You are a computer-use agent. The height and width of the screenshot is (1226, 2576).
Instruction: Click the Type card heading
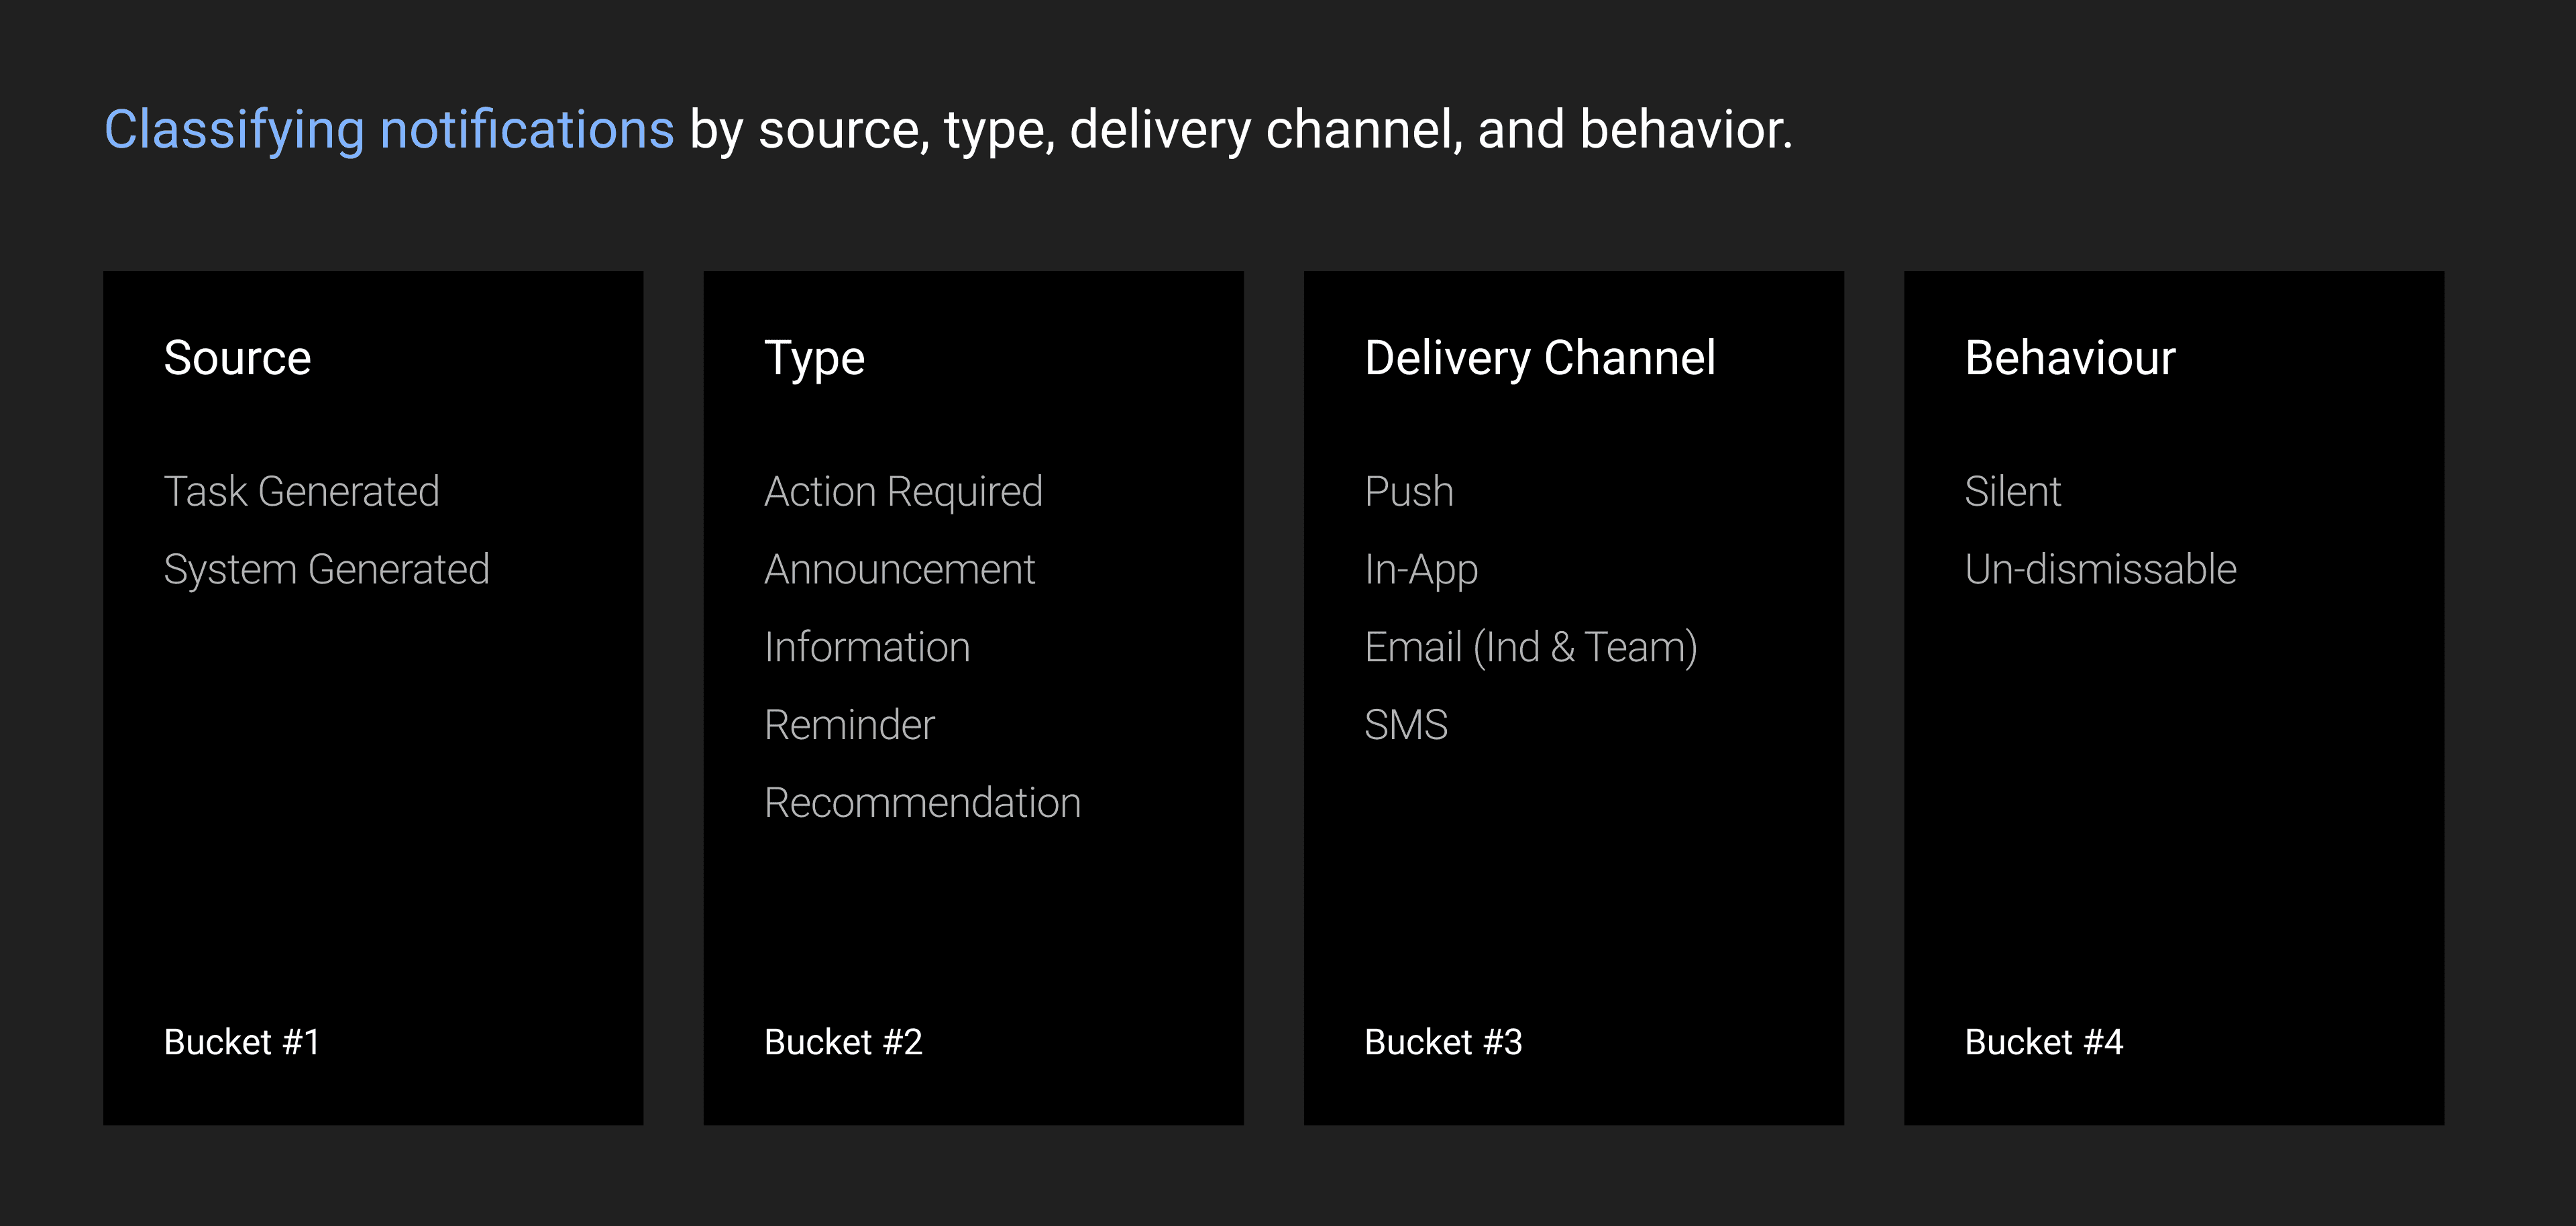coord(814,358)
